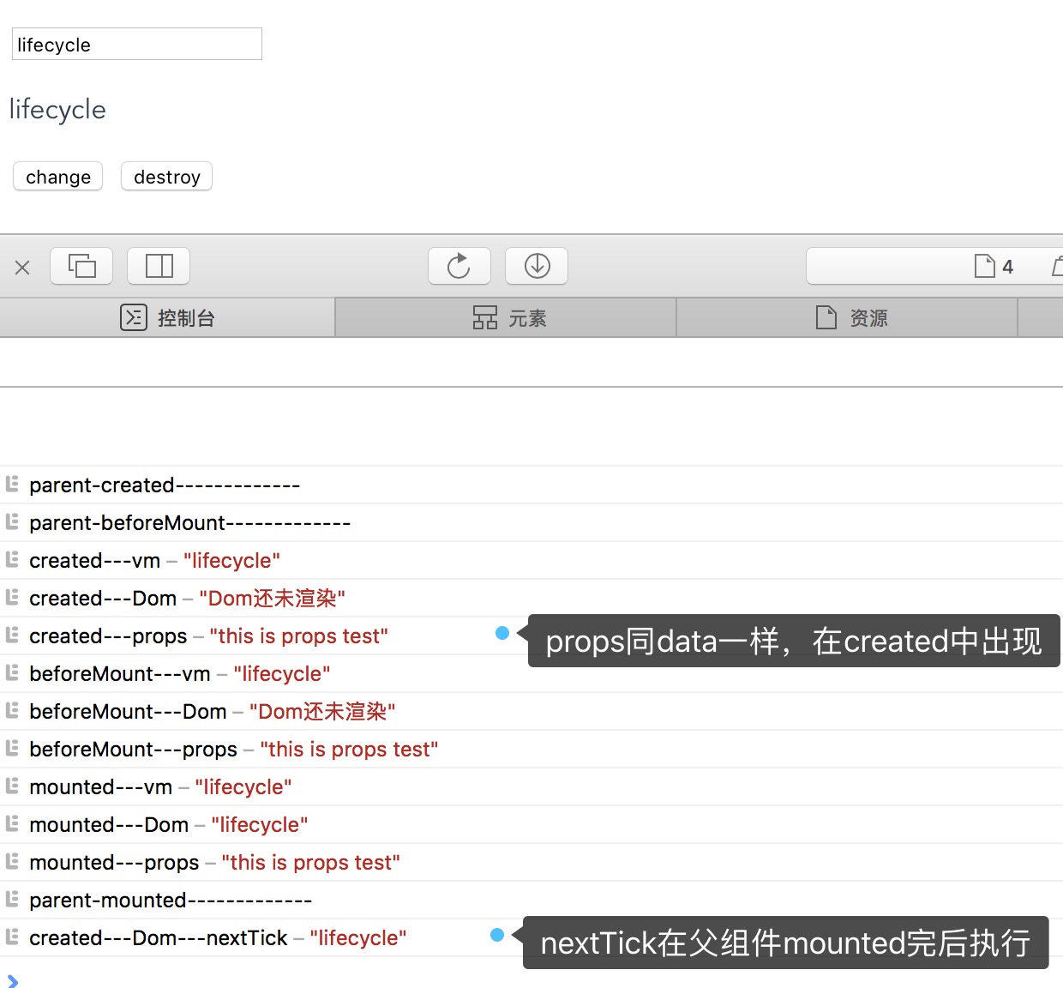Click the destroy button
Image resolution: width=1063 pixels, height=988 pixels.
coord(166,177)
